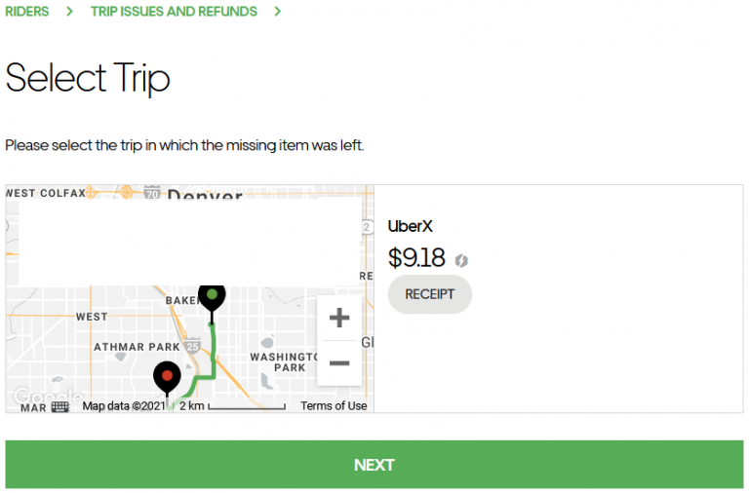Click the chevron after Riders breadcrumb

[70, 12]
